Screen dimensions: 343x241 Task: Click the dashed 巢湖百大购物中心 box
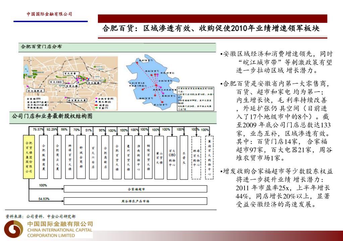[x=209, y=157]
